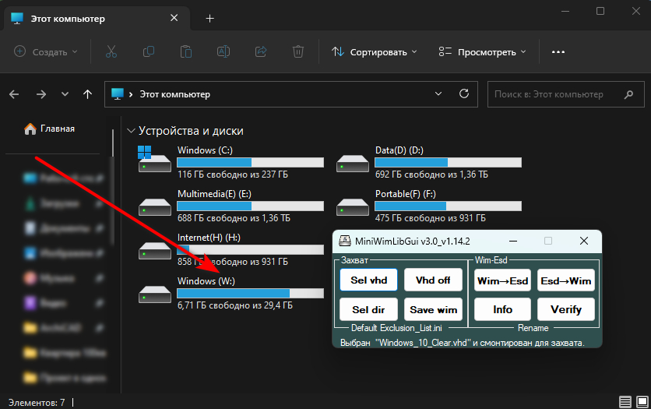Go forward with the right arrow
The height and width of the screenshot is (409, 651).
[41, 95]
